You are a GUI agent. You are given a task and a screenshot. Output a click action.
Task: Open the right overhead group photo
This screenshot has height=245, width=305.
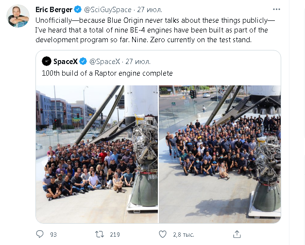point(220,154)
